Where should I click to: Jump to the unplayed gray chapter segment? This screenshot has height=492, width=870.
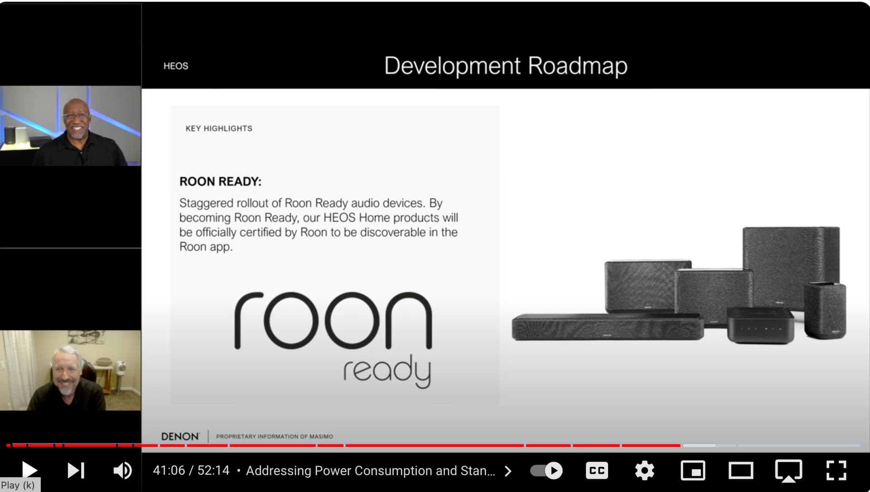click(x=799, y=445)
